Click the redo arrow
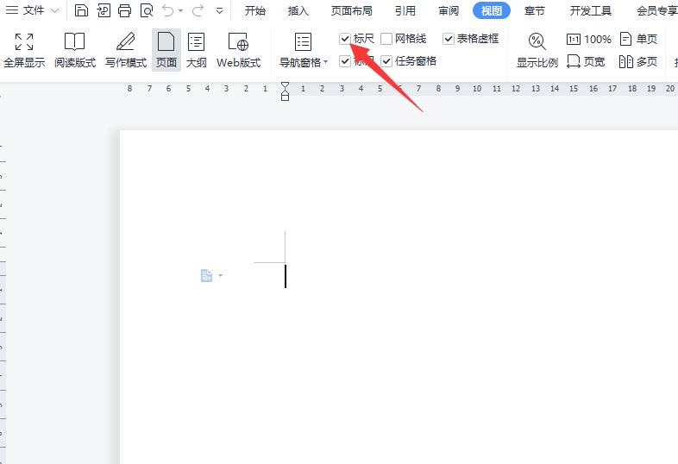Screen dimensions: 678x464 pyautogui.click(x=198, y=10)
